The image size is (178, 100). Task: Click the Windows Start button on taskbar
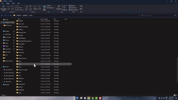coord(77,98)
